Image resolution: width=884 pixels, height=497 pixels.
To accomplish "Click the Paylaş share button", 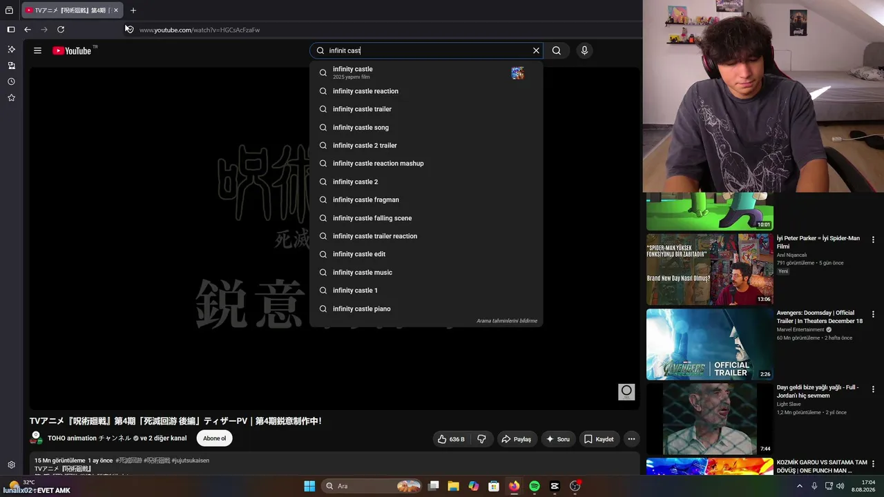I will coord(517,439).
